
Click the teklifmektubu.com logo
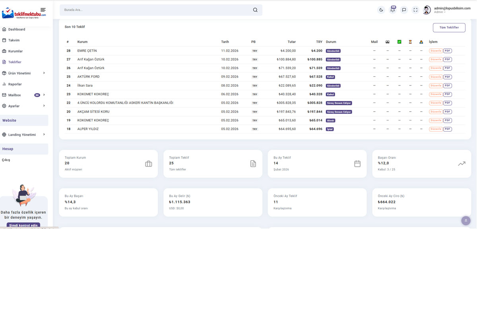click(23, 14)
